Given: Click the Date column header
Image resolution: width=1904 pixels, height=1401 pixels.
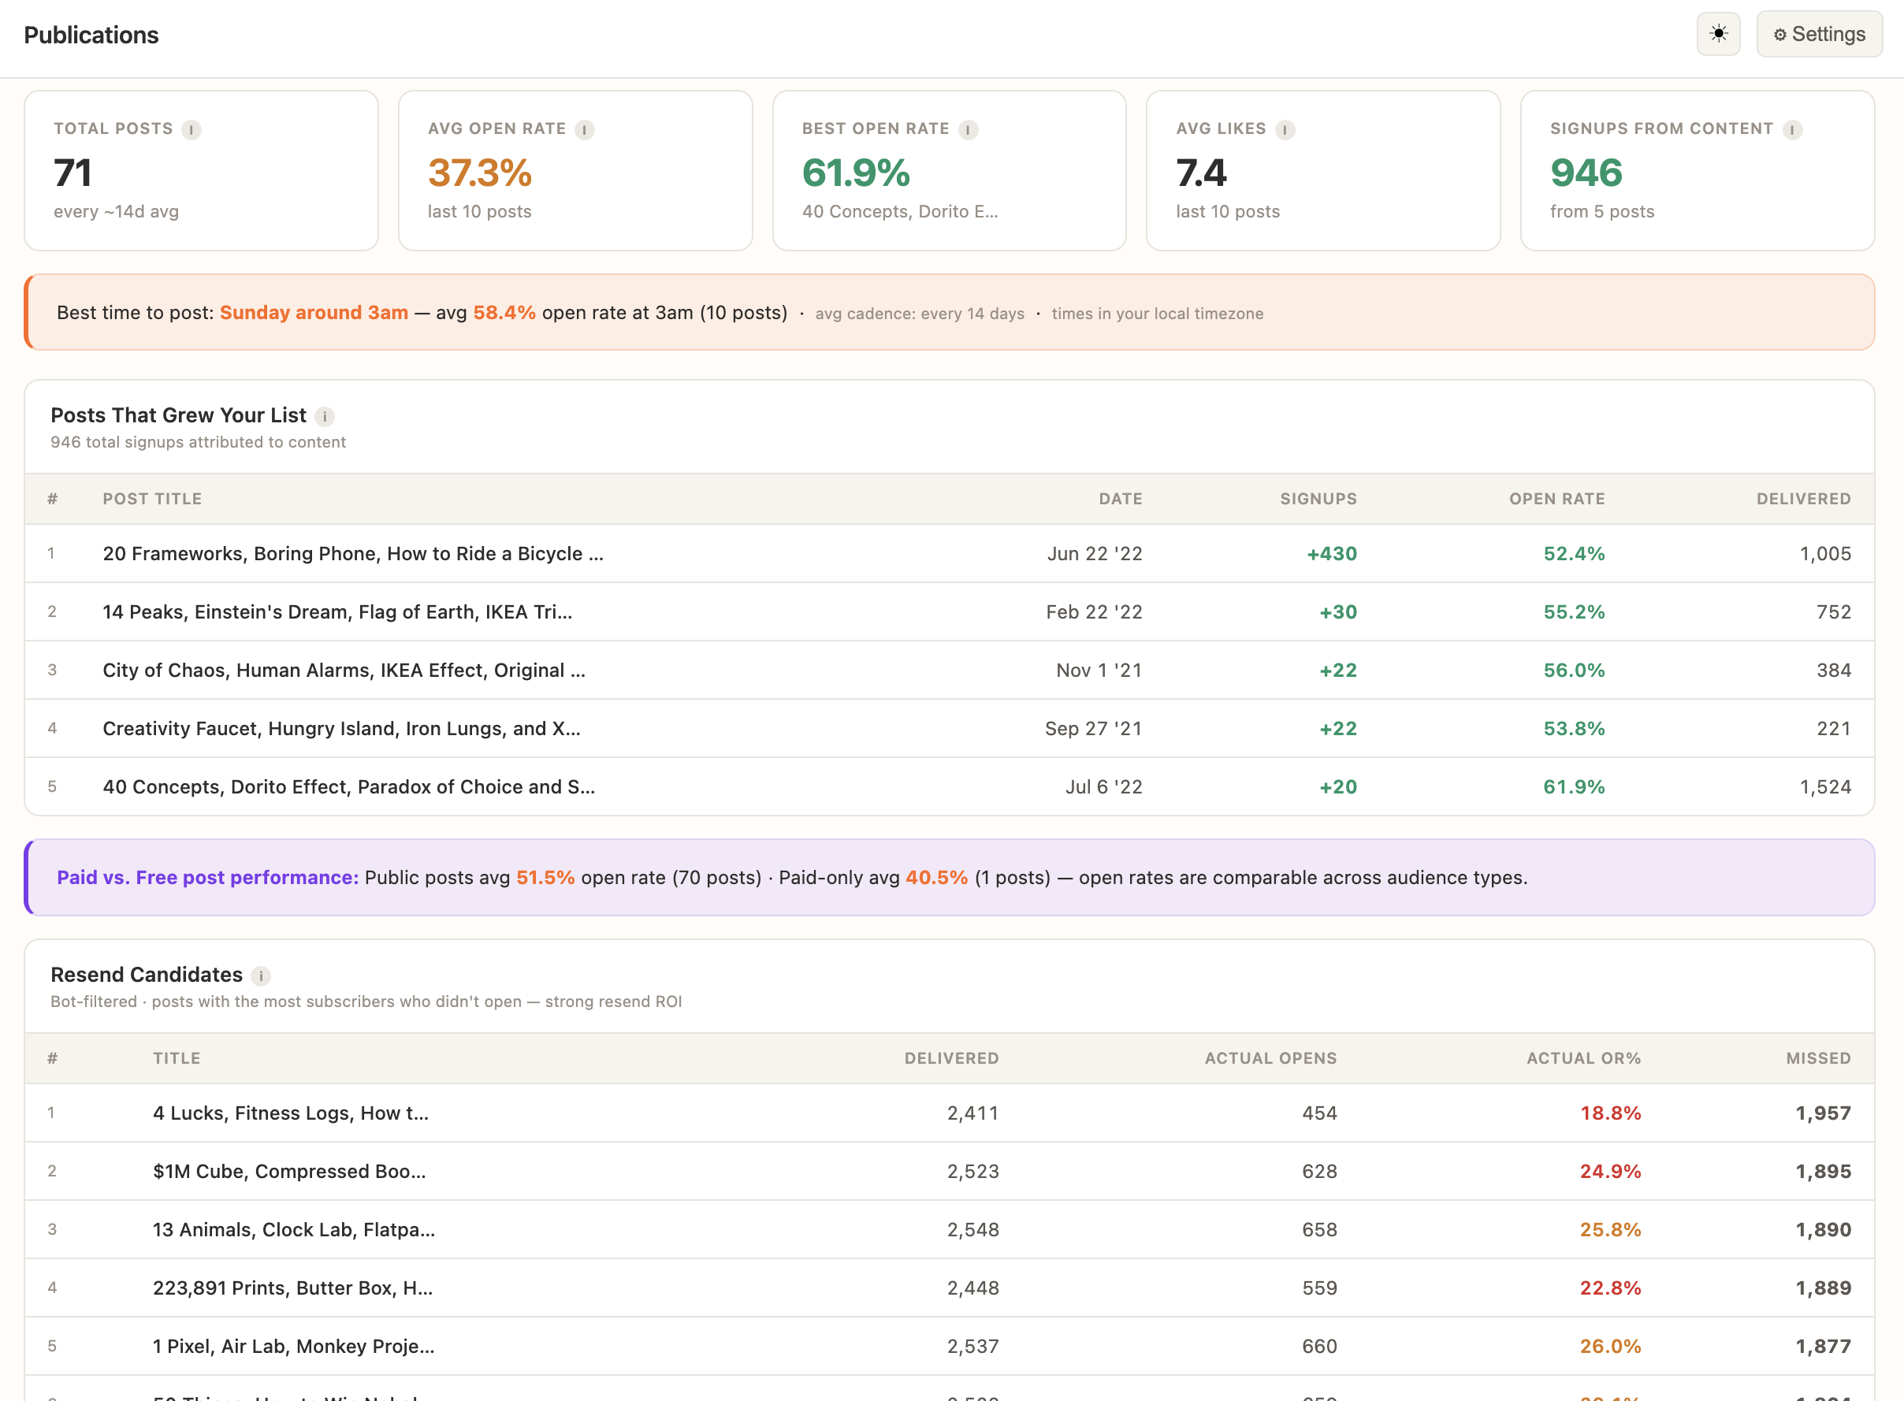Looking at the screenshot, I should point(1121,499).
